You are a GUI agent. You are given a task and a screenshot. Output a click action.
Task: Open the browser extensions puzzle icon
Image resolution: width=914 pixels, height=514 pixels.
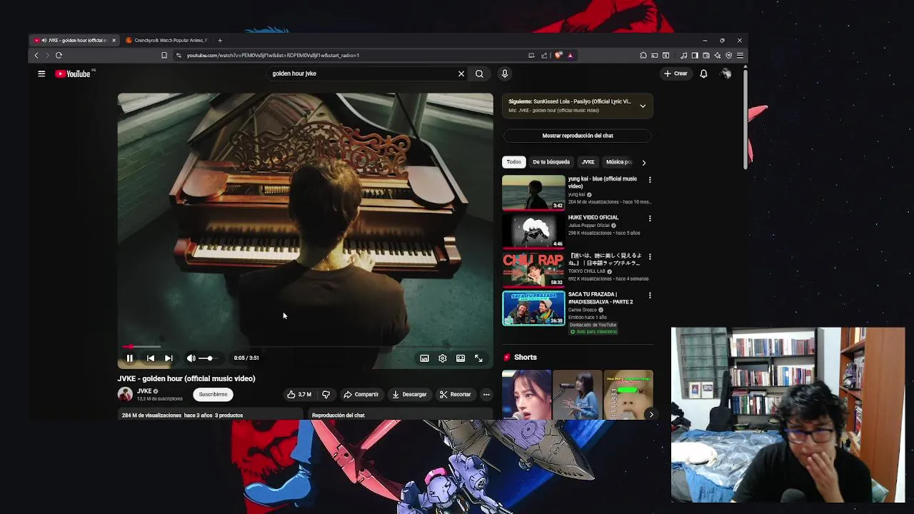pyautogui.click(x=643, y=55)
